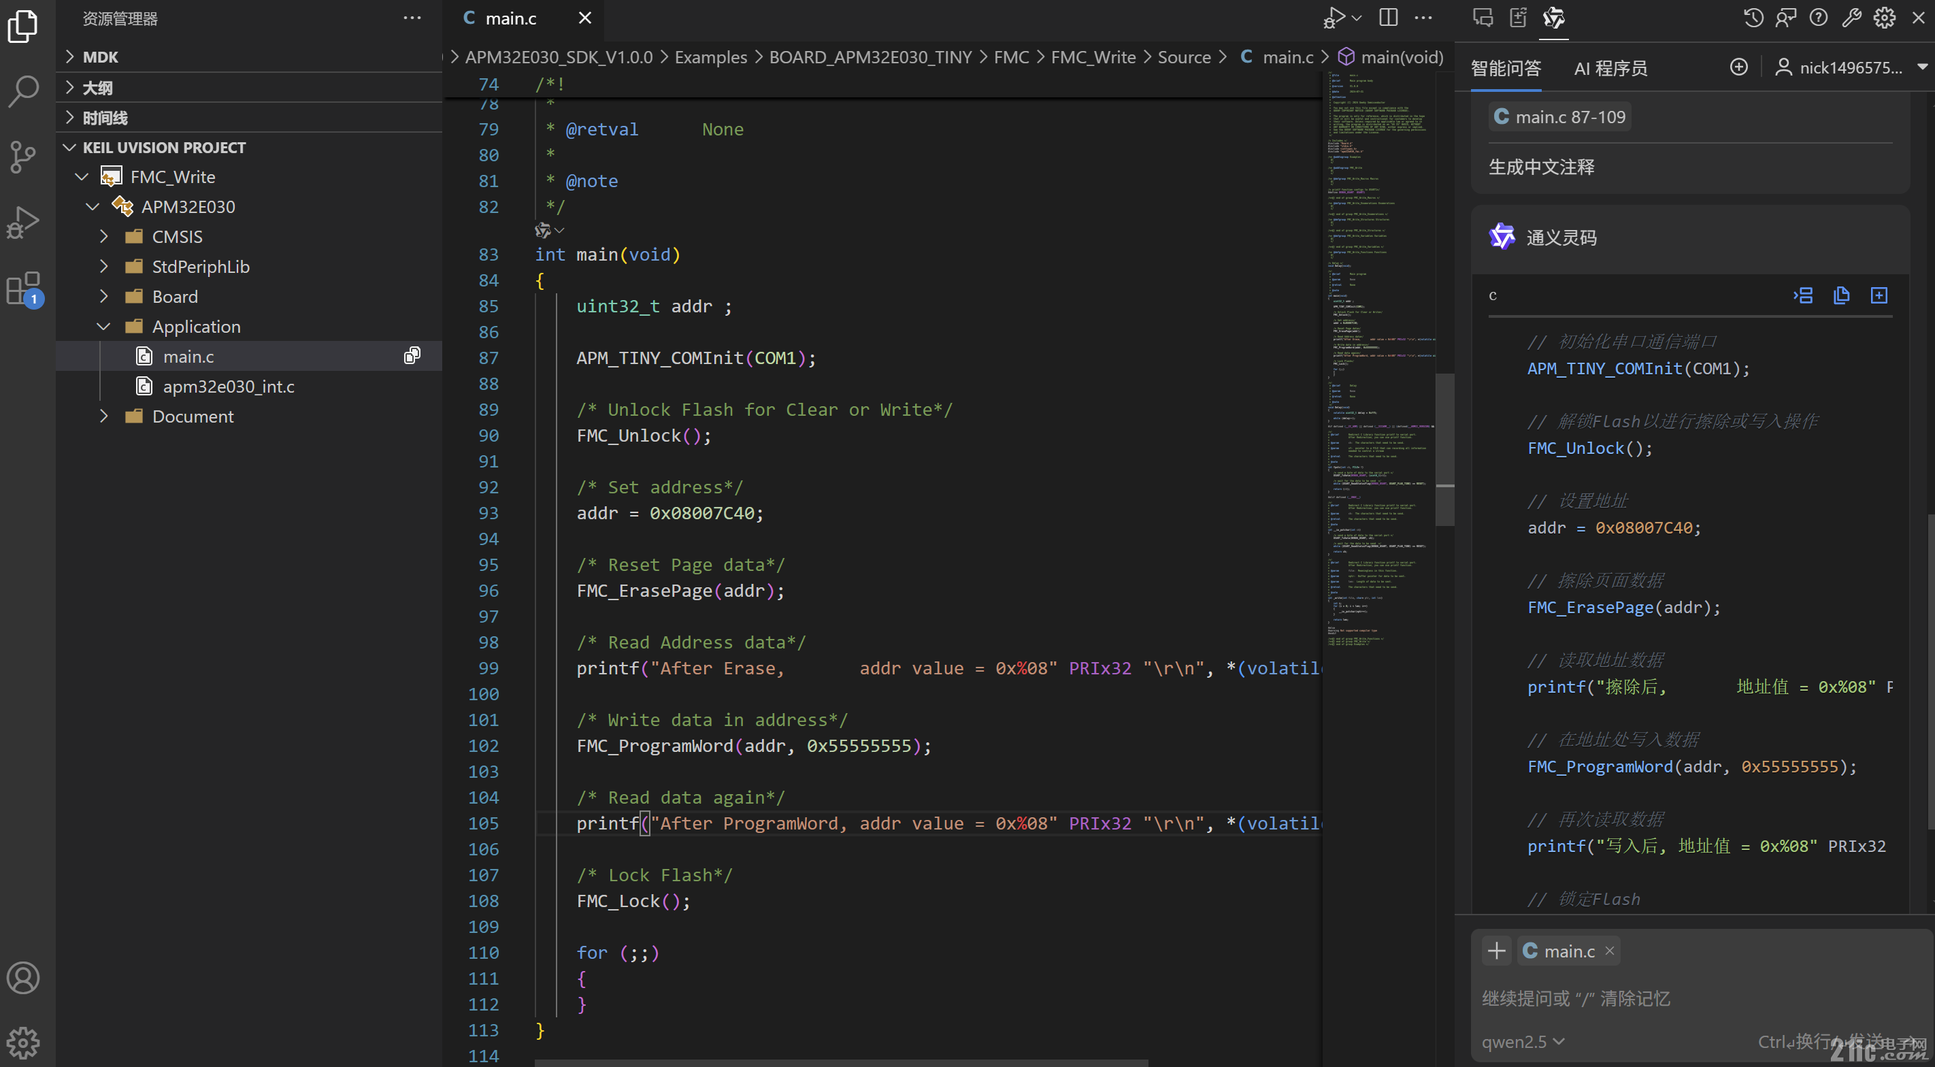Expand the Document folder
The width and height of the screenshot is (1935, 1067).
103,416
